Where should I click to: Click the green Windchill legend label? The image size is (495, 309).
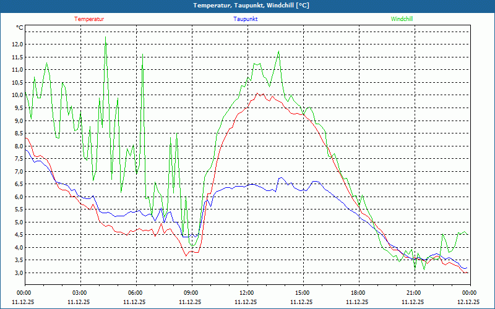click(402, 19)
